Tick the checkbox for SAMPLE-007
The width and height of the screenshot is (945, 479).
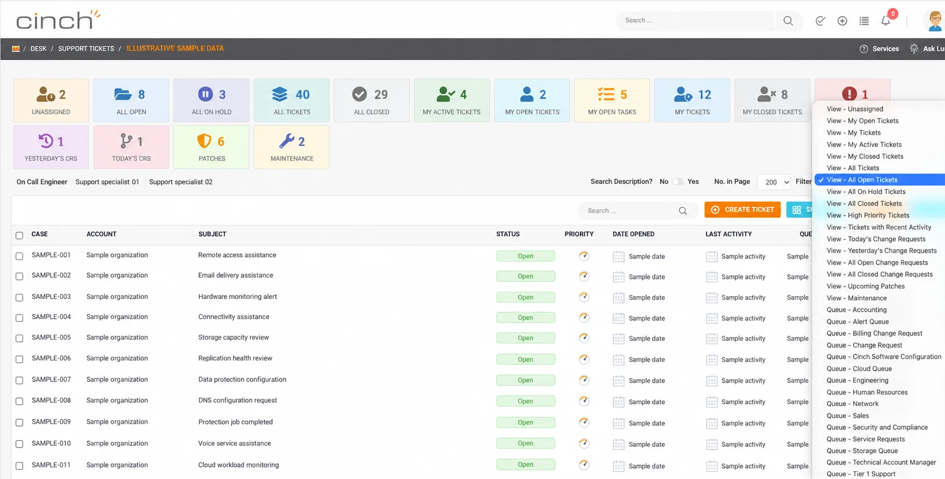[x=19, y=380]
